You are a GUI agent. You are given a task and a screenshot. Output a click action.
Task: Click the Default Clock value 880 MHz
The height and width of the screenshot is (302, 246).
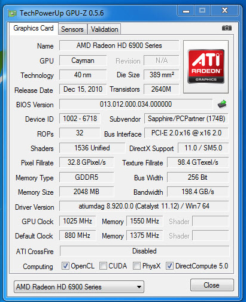point(78,235)
